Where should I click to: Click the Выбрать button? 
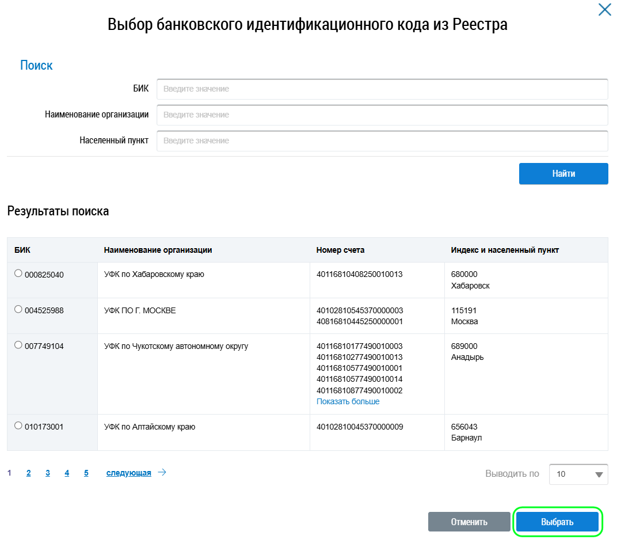pos(557,522)
